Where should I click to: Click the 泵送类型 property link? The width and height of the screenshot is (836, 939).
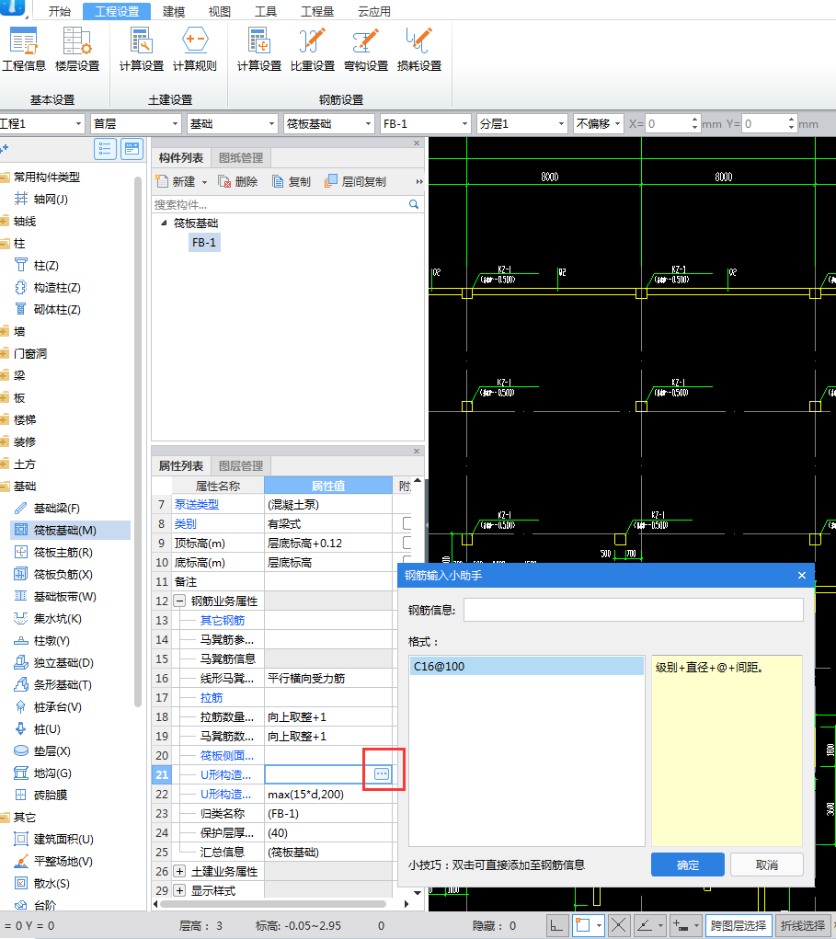pyautogui.click(x=197, y=504)
